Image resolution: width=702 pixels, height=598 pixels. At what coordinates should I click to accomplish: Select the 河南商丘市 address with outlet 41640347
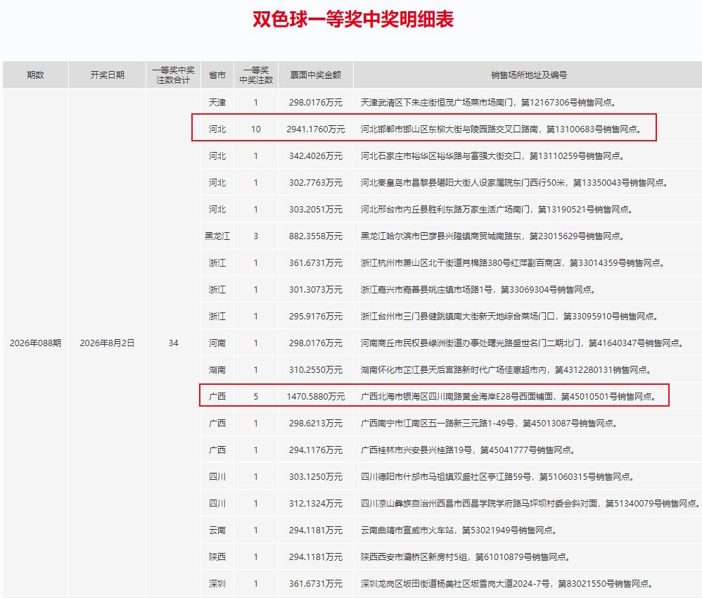[x=523, y=343]
